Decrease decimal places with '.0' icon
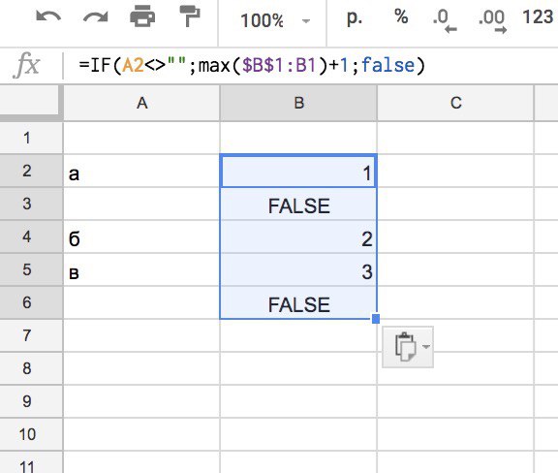This screenshot has height=473, width=558. (x=444, y=20)
